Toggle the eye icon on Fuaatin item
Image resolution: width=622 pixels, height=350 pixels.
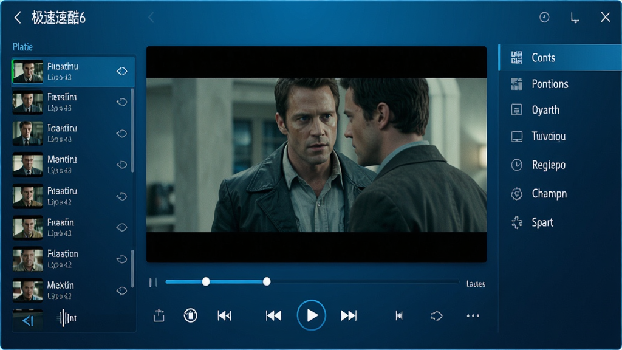click(121, 227)
